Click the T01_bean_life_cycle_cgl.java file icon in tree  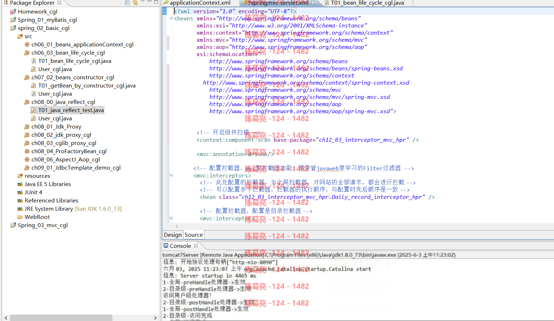click(x=34, y=61)
